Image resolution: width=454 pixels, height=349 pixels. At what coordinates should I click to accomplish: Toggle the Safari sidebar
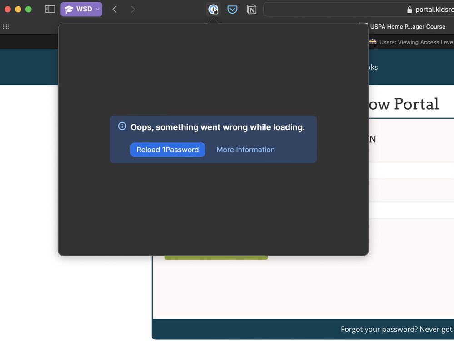pyautogui.click(x=50, y=9)
